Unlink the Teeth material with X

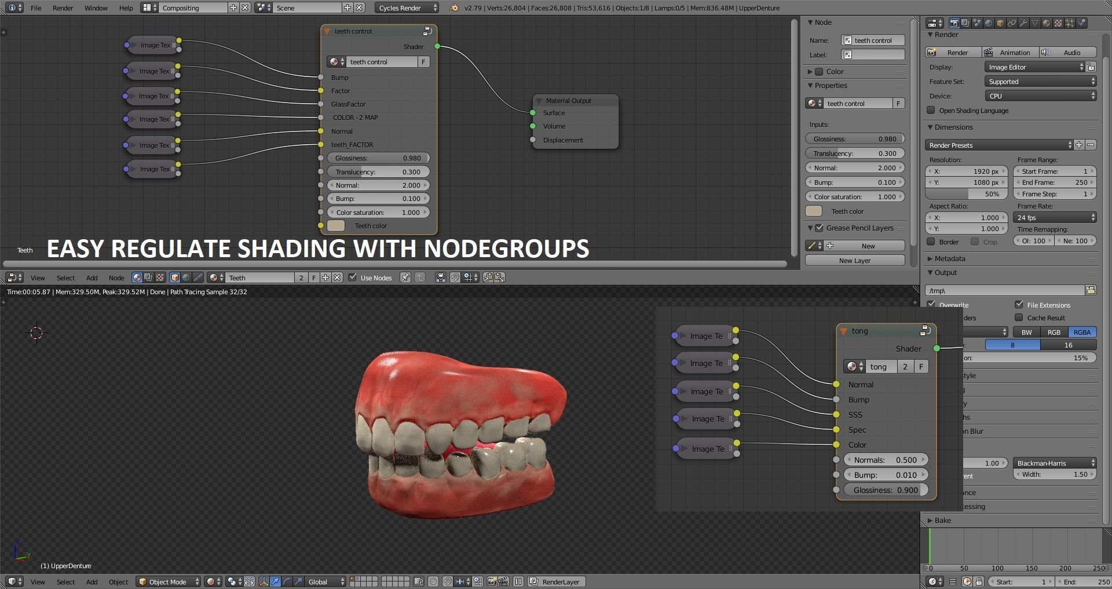338,277
